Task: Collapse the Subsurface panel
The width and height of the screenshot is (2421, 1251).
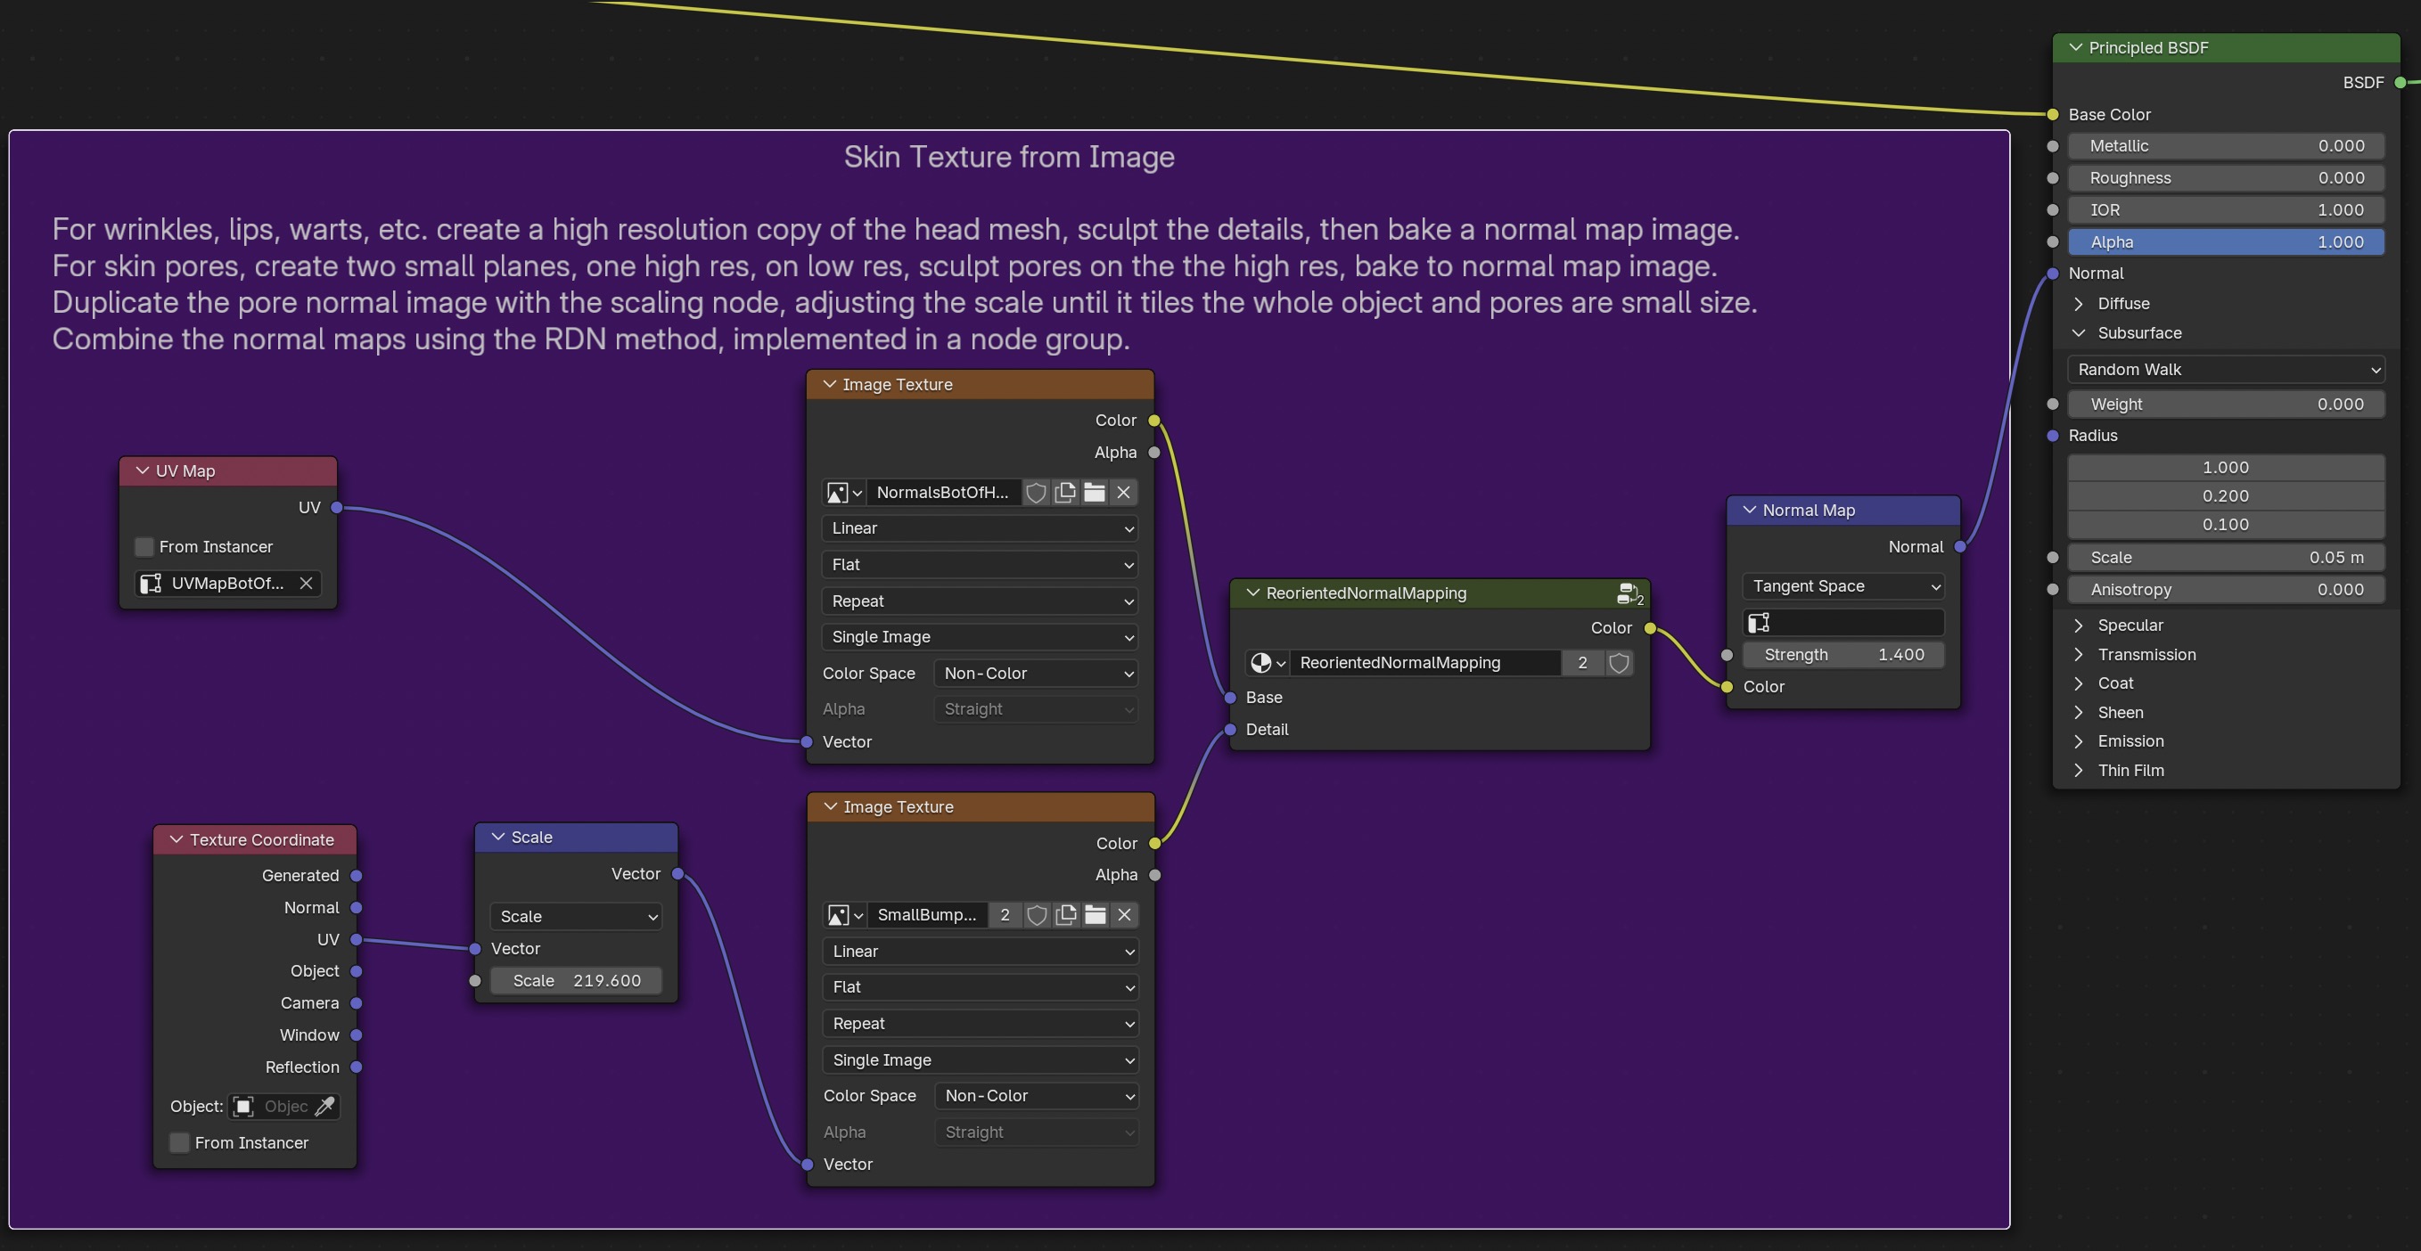Action: tap(2079, 333)
